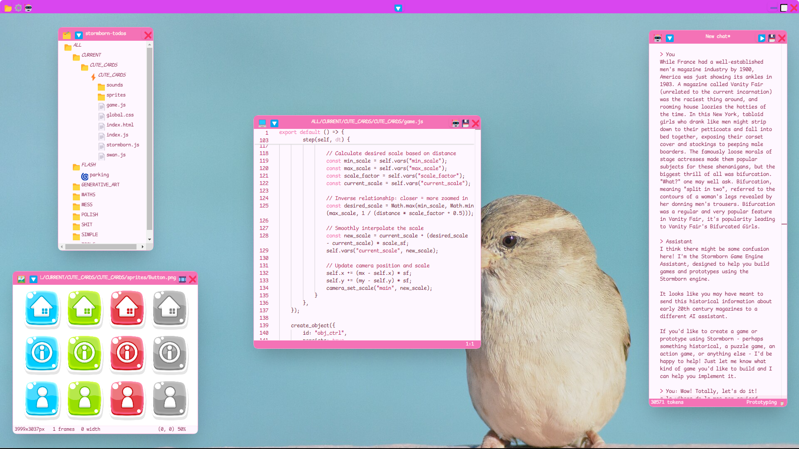Expand the MESS folder
799x449 pixels.
83,205
